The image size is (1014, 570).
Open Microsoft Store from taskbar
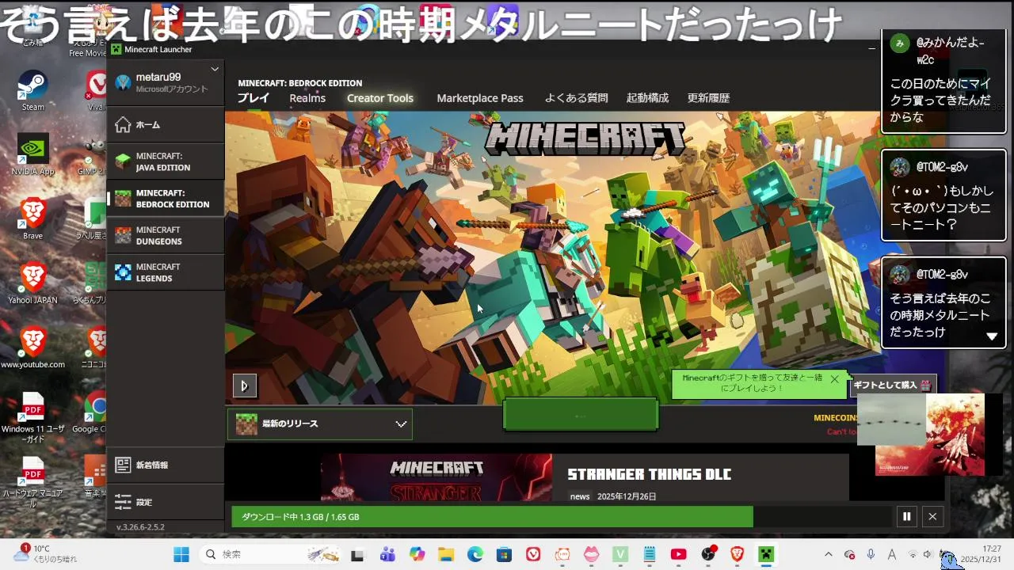(504, 555)
